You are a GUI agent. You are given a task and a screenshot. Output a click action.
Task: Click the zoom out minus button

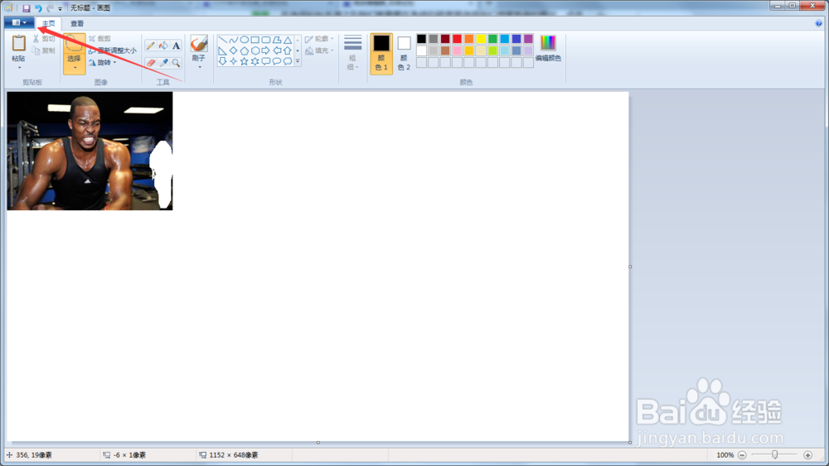click(742, 455)
